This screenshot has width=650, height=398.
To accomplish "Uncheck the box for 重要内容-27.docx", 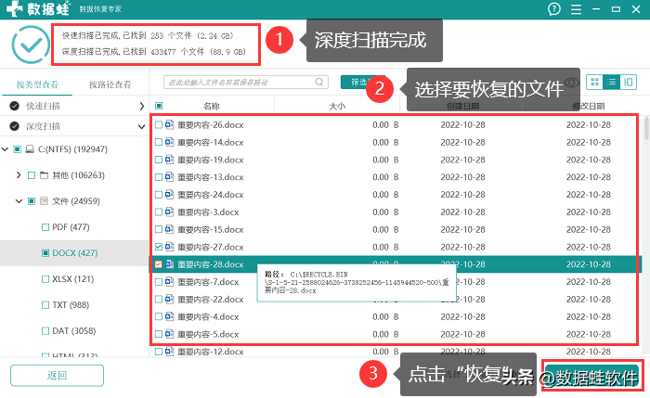I will [x=159, y=247].
